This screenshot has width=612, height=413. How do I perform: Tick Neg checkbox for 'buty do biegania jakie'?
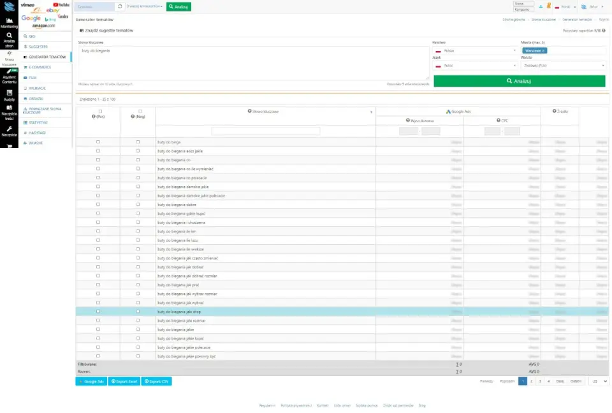click(138, 330)
